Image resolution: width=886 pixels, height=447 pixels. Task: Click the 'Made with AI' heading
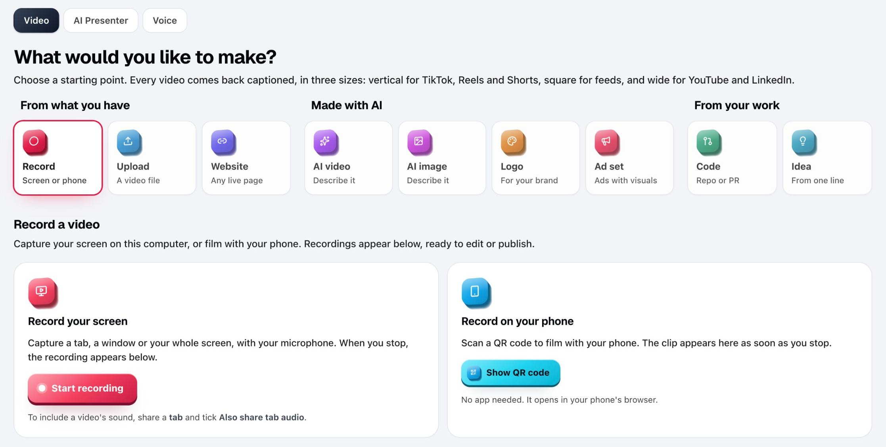coord(347,105)
